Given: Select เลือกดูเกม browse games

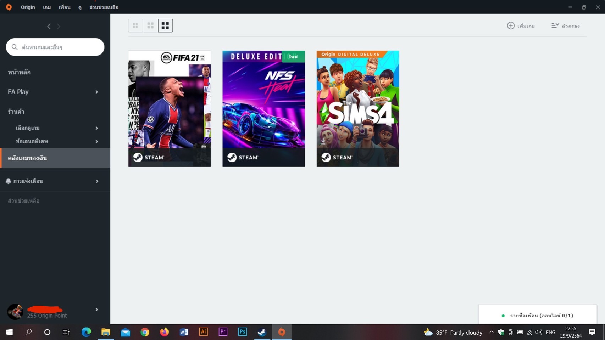Looking at the screenshot, I should 28,128.
